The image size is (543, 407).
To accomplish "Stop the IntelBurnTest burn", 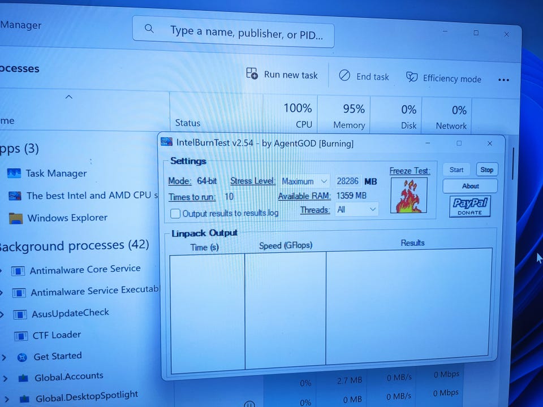I will click(x=486, y=170).
